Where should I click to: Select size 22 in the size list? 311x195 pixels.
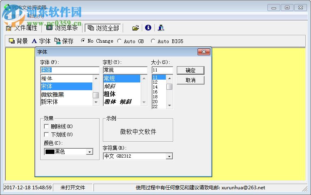(159, 106)
